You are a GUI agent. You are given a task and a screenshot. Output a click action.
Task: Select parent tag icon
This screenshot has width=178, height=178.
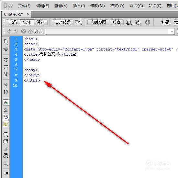click(x=6, y=85)
